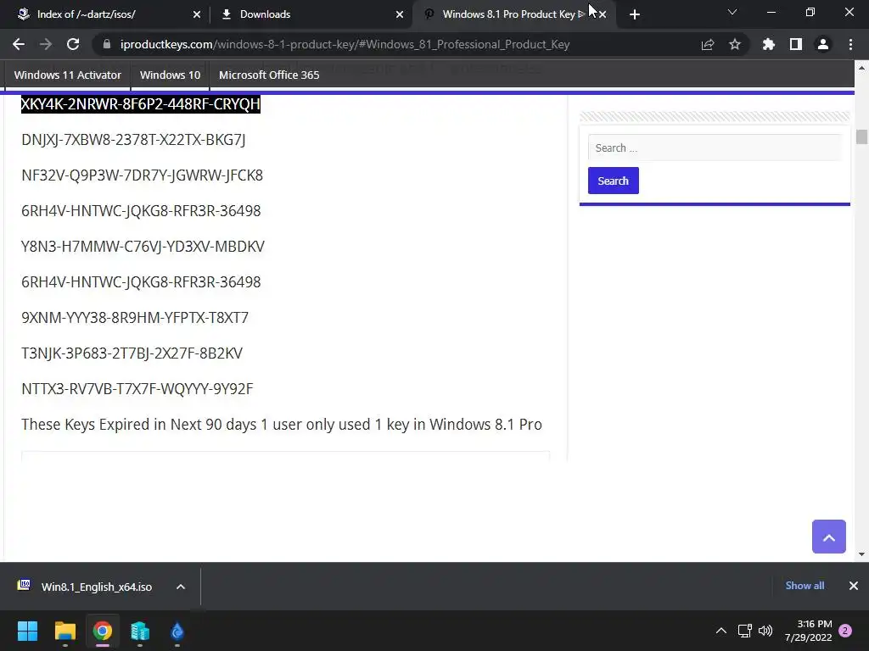Screen dimensions: 869x651
Task: Open the Win8.1_English_x64.iso download
Action: coord(97,587)
